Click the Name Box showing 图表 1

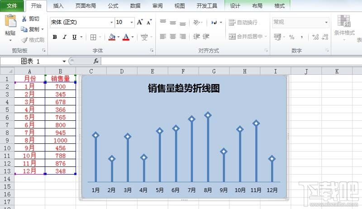click(31, 61)
